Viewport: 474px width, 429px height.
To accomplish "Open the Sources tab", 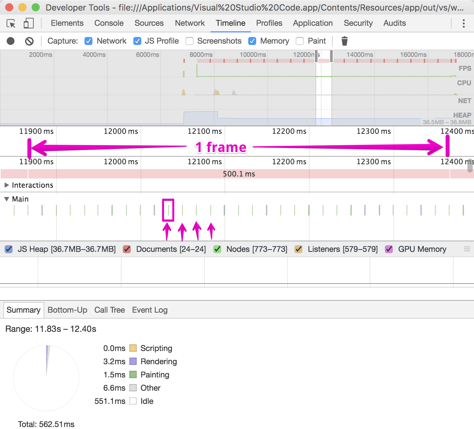I will pyautogui.click(x=149, y=23).
